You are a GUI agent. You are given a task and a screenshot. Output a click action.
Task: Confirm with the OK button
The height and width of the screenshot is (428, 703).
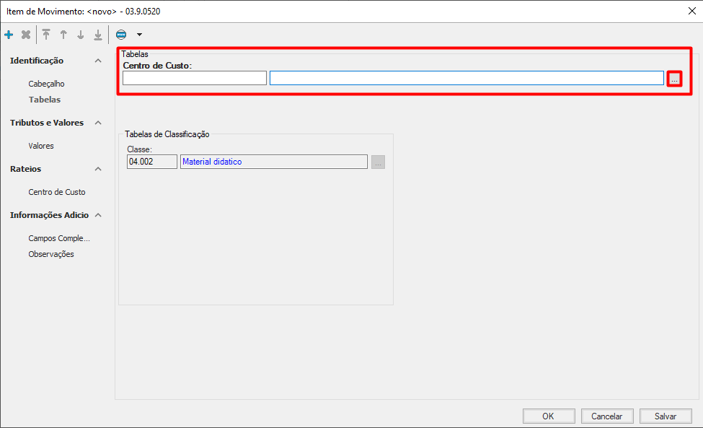pos(548,416)
